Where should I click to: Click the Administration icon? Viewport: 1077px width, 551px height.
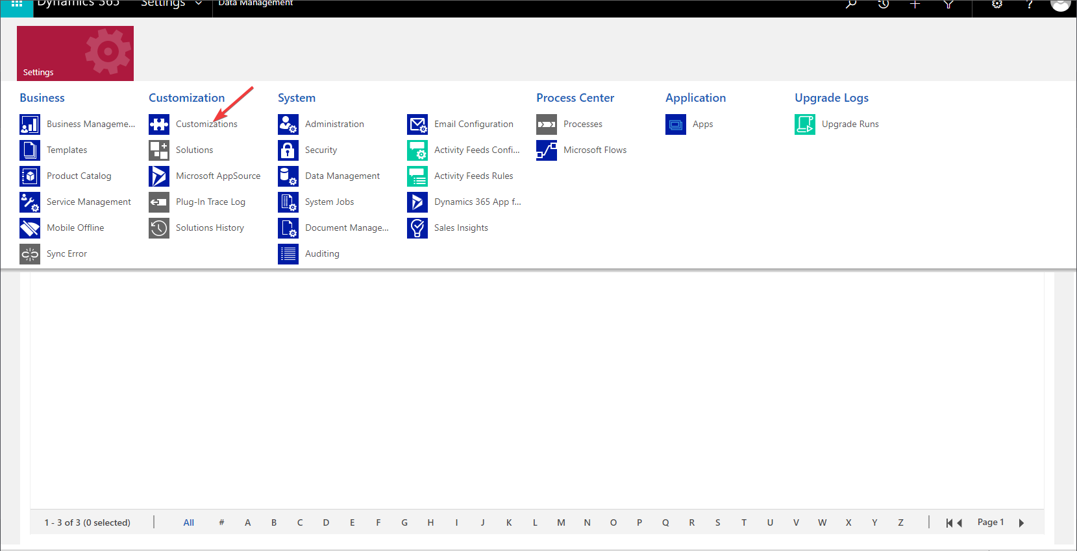point(288,124)
